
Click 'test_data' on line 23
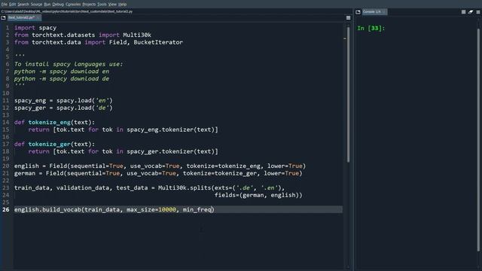[x=132, y=187]
